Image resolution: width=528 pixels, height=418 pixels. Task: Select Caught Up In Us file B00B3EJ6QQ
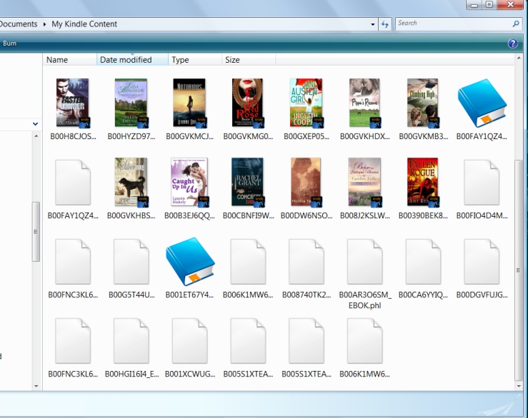pos(189,188)
